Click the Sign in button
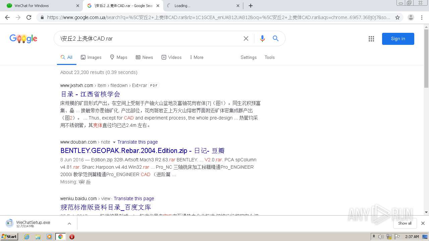Viewport: 429px width, 241px height. click(398, 39)
